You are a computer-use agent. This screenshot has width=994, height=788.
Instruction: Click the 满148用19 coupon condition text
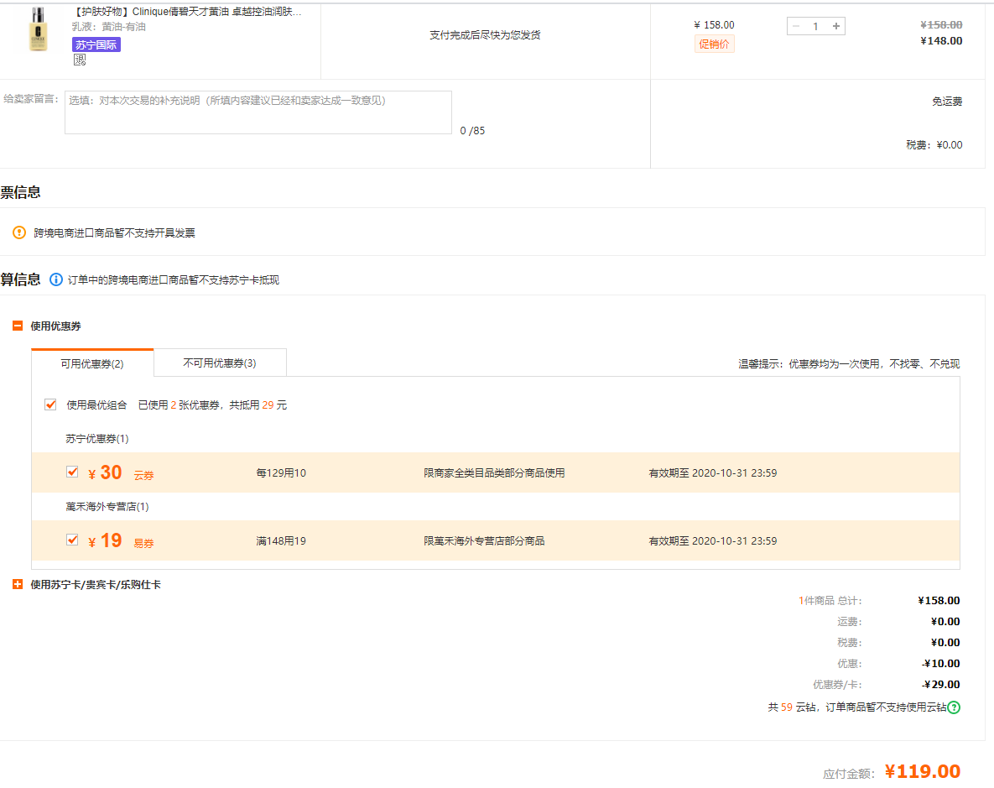click(x=281, y=541)
